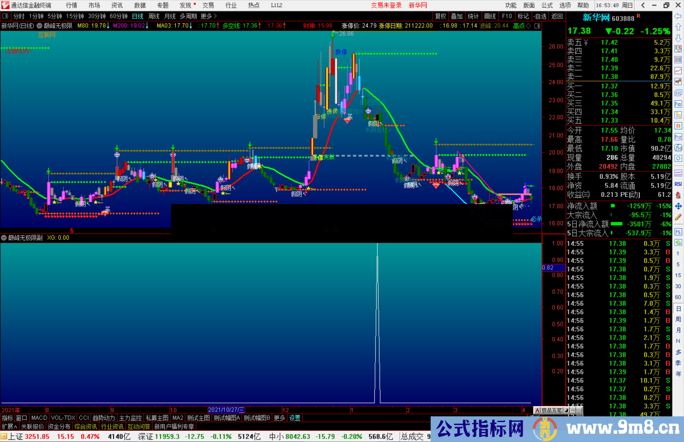Click the four-arrow move icon
Screen dimensions: 684x442
coord(678,206)
